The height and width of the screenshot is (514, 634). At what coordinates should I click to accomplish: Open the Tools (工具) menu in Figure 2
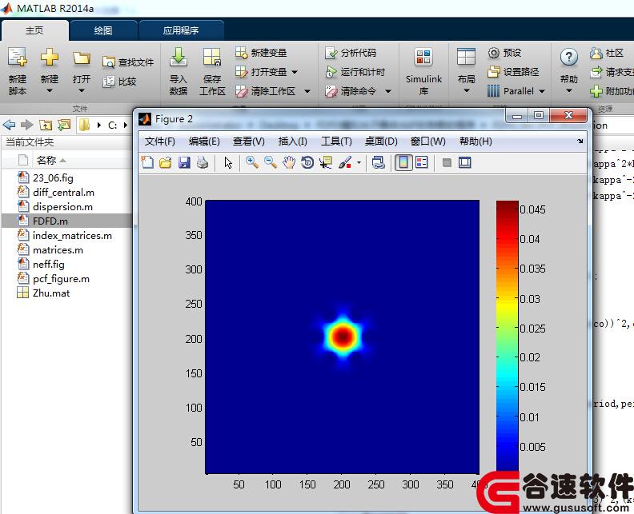click(336, 141)
